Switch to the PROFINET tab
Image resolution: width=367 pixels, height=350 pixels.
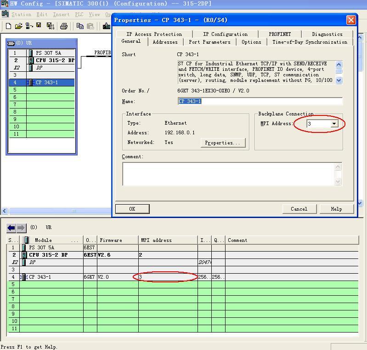coord(280,34)
